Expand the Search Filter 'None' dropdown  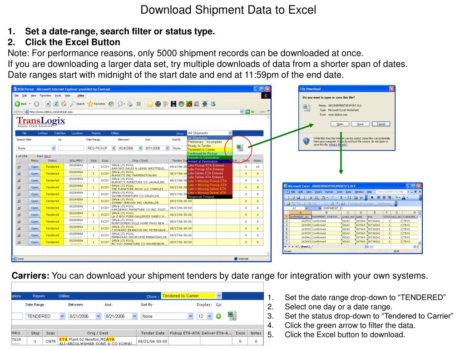54,148
